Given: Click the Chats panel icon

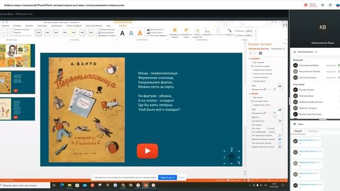Looking at the screenshot, I should pyautogui.click(x=295, y=124).
